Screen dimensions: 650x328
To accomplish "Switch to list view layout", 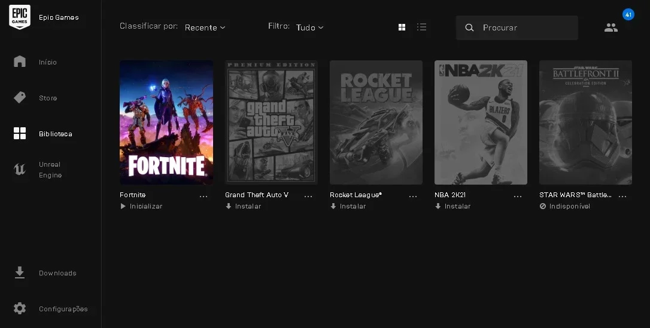I will (x=421, y=27).
